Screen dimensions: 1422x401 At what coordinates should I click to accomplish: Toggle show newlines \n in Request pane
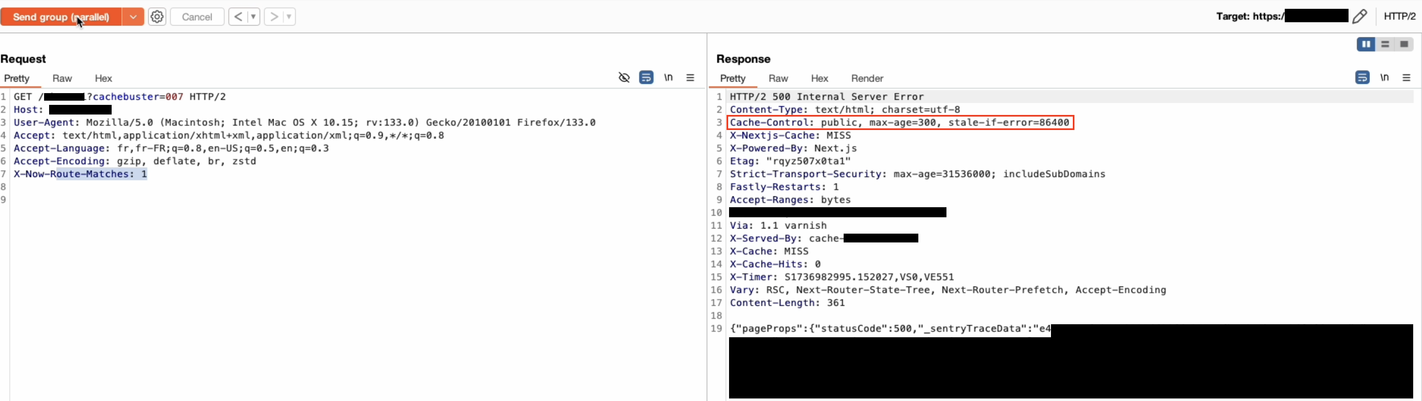coord(669,78)
